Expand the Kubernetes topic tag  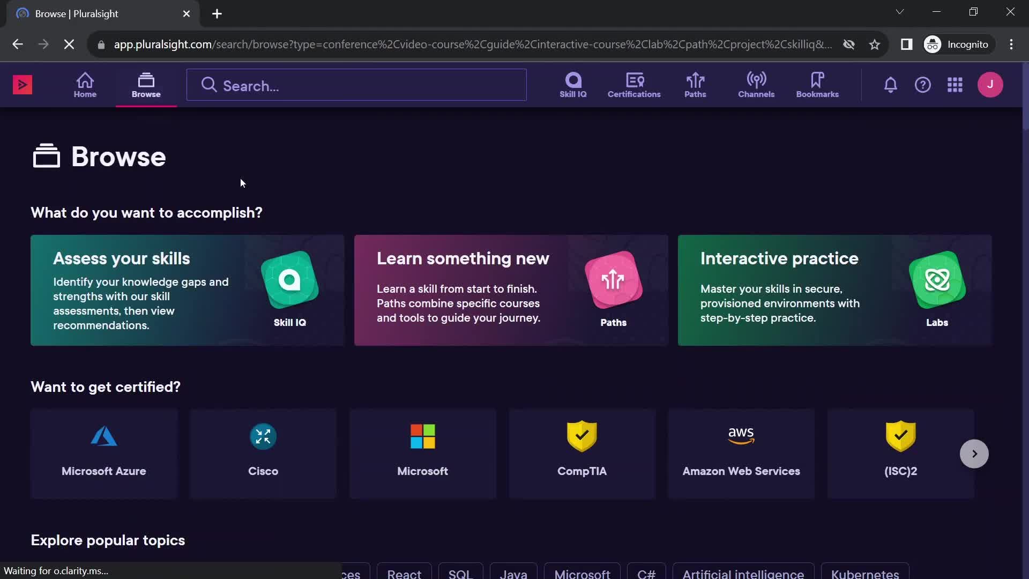(x=865, y=573)
